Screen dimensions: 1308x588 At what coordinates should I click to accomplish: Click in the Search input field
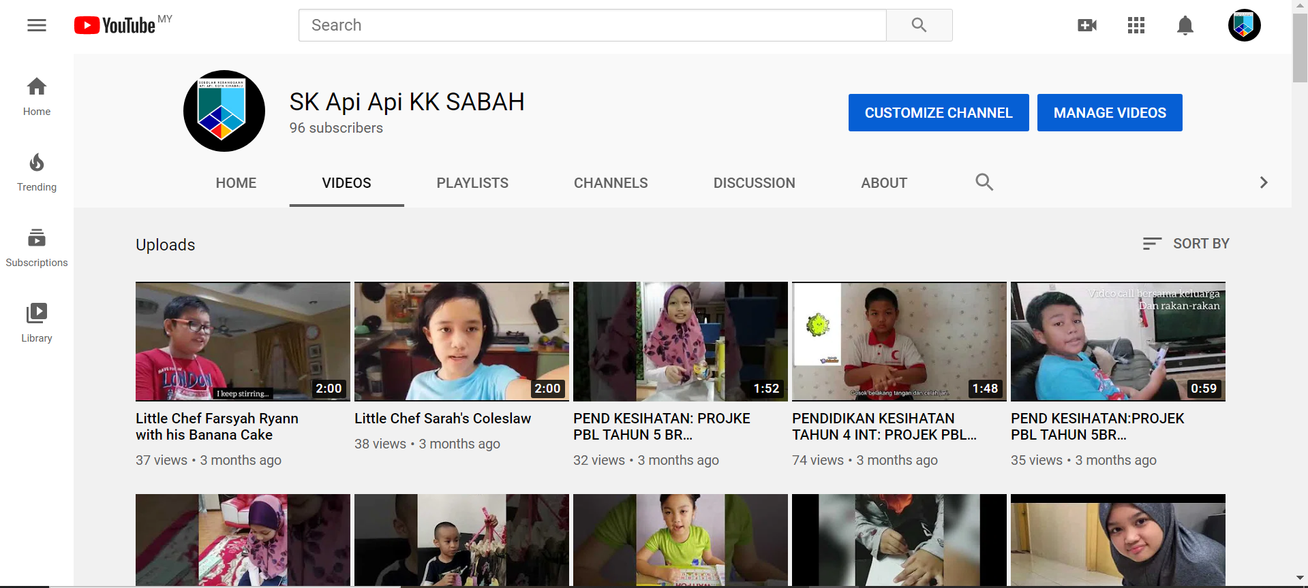click(x=592, y=26)
